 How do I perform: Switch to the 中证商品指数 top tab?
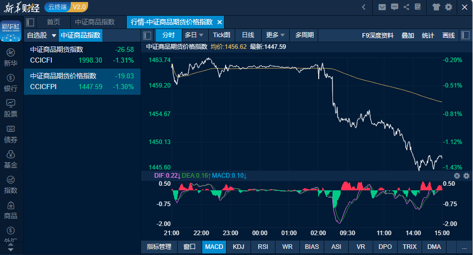[x=95, y=22]
